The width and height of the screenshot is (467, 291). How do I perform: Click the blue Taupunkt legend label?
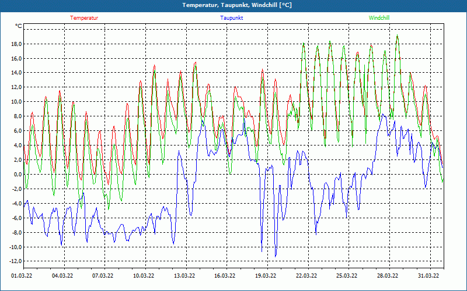[x=231, y=18]
